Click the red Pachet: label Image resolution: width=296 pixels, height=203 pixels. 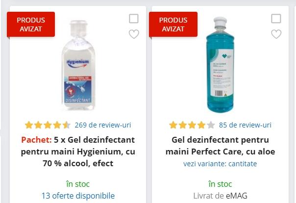[x=36, y=139]
